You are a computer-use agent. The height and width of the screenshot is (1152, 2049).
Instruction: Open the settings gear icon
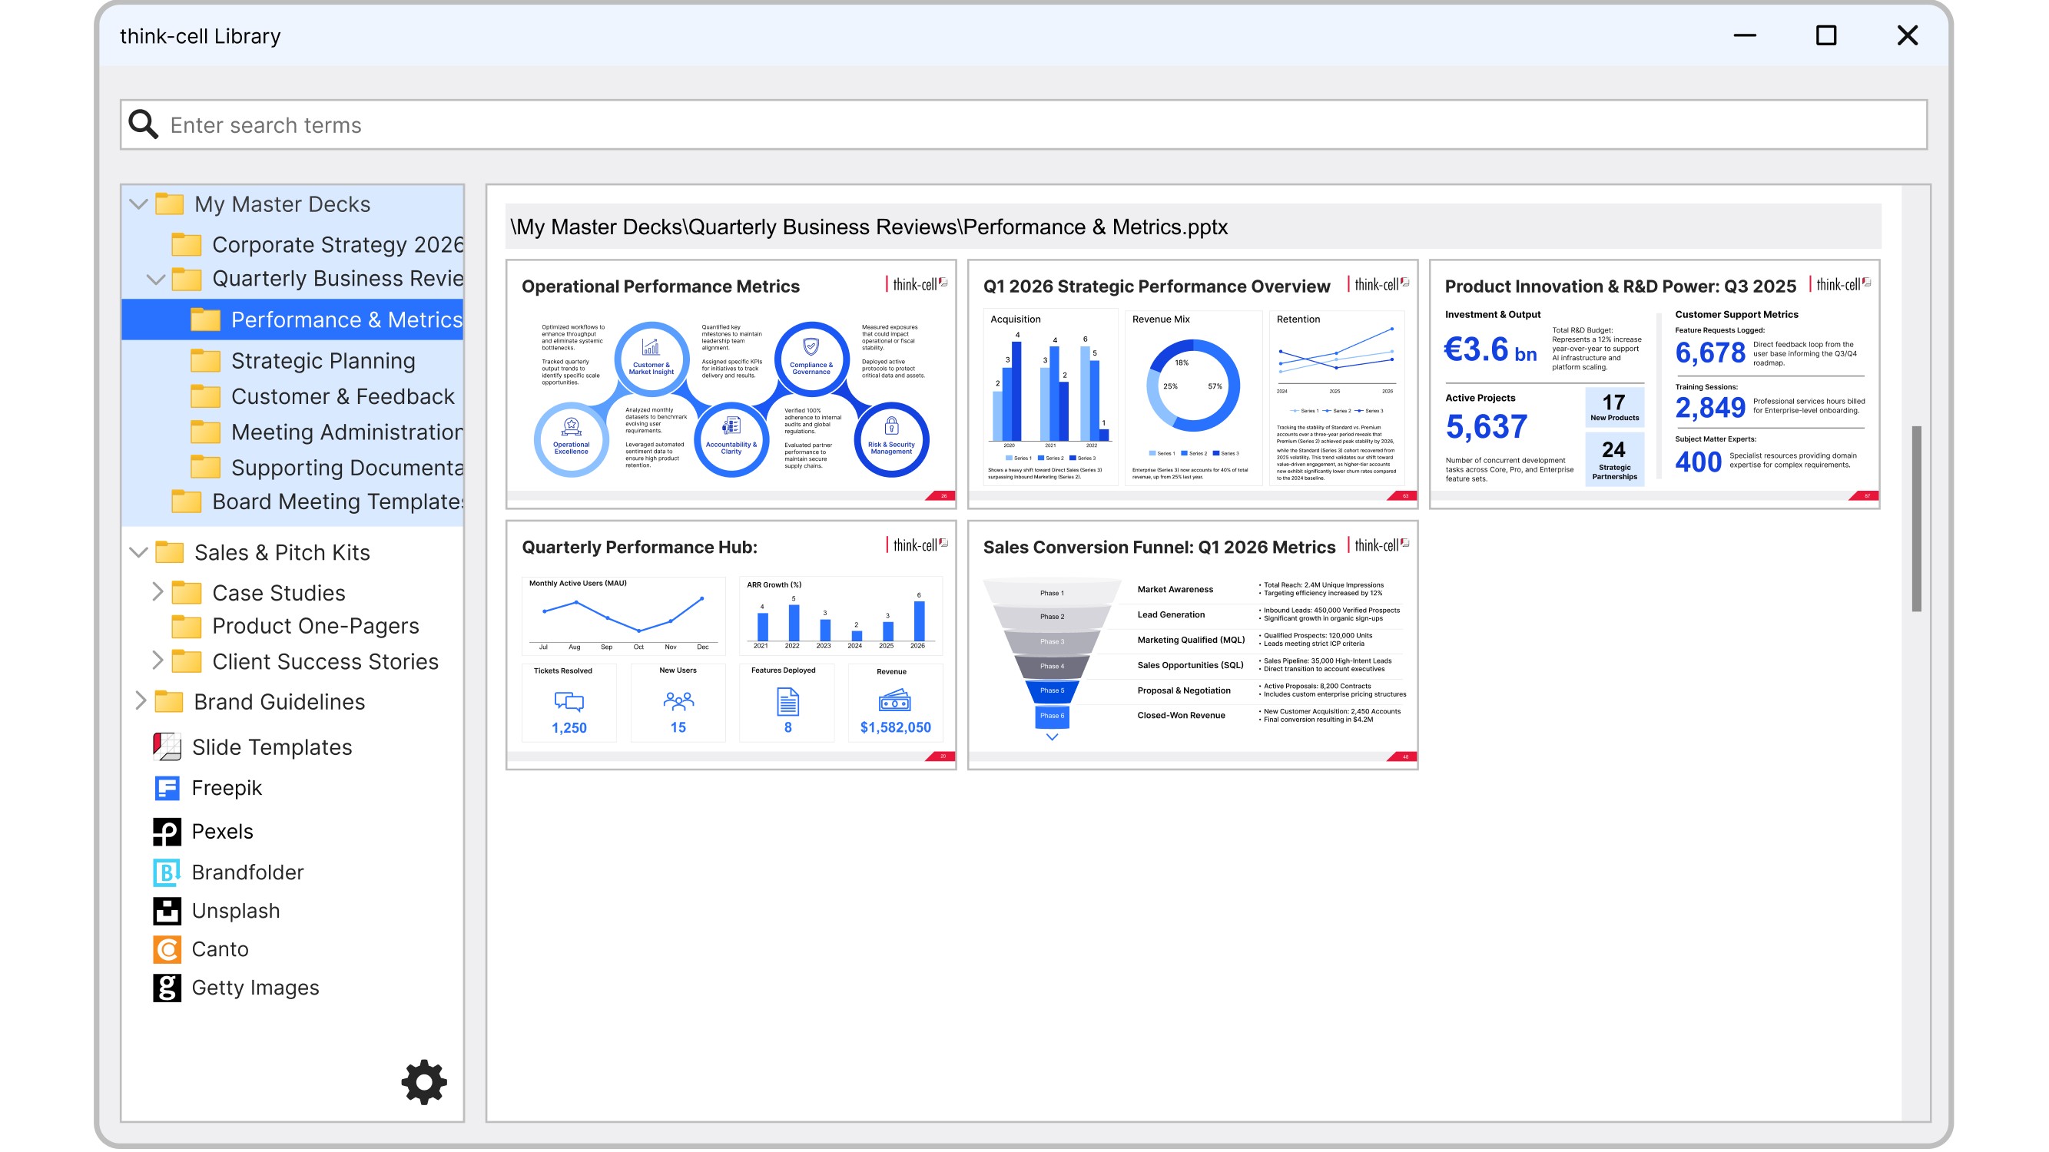tap(424, 1081)
